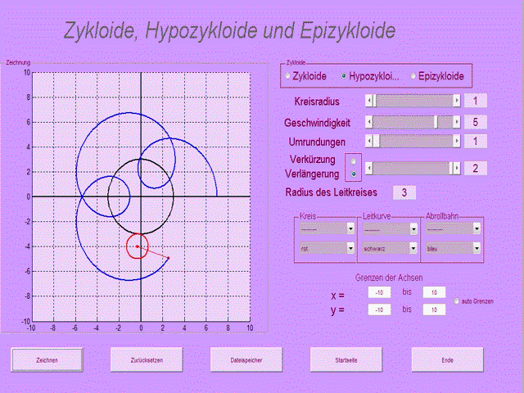Select the Zykloide radio button
The height and width of the screenshot is (393, 524).
click(288, 76)
